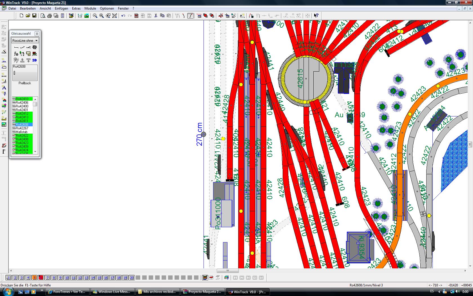Switch to ForoTrenes taskbar window
Viewport: 473px width, 296px height.
point(68,292)
